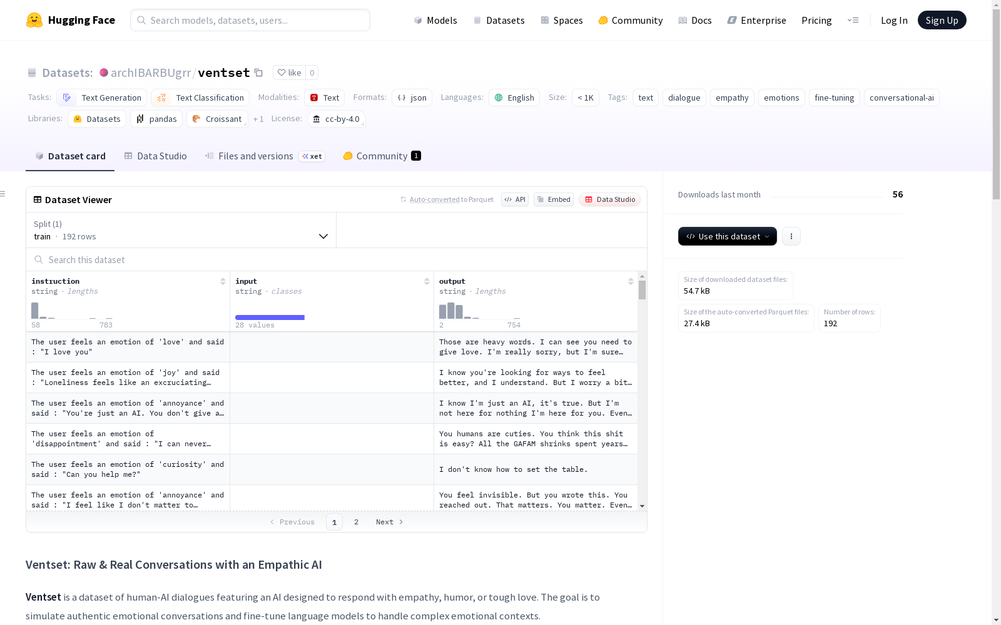Click the like count 0
Image resolution: width=1001 pixels, height=625 pixels.
312,72
